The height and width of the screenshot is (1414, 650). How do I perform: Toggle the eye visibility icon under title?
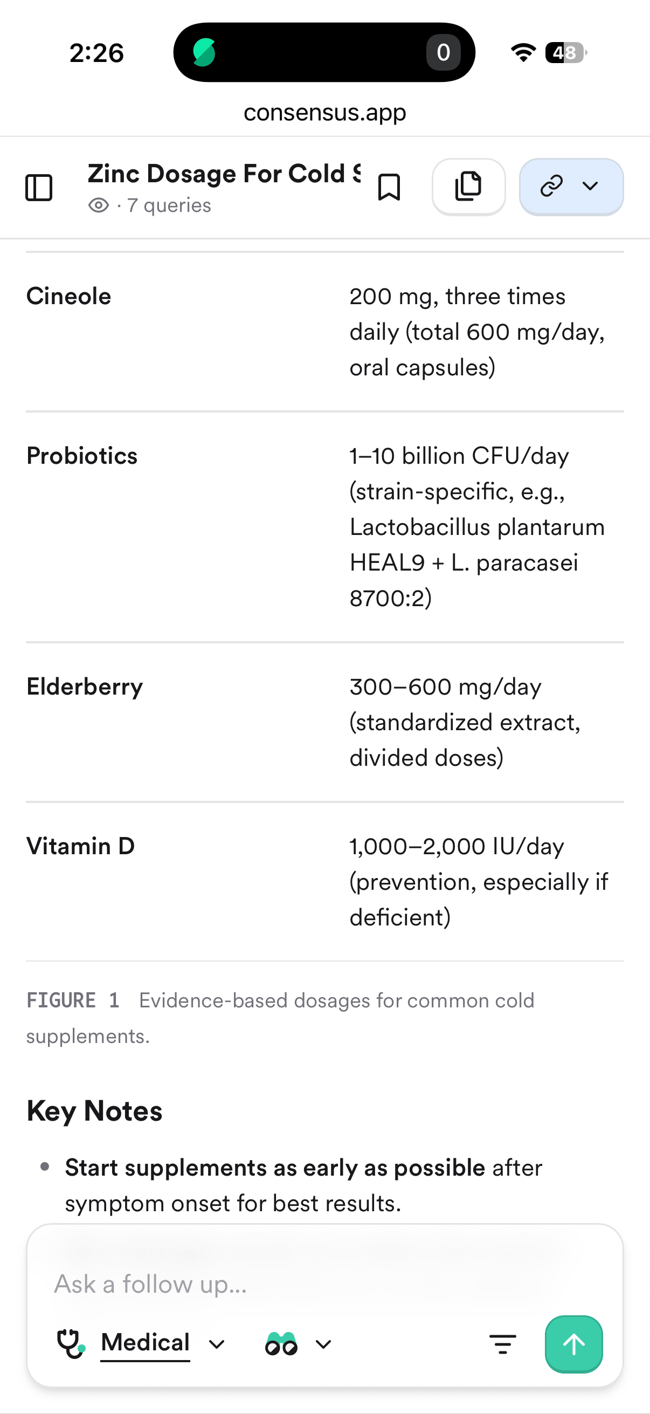(x=99, y=205)
